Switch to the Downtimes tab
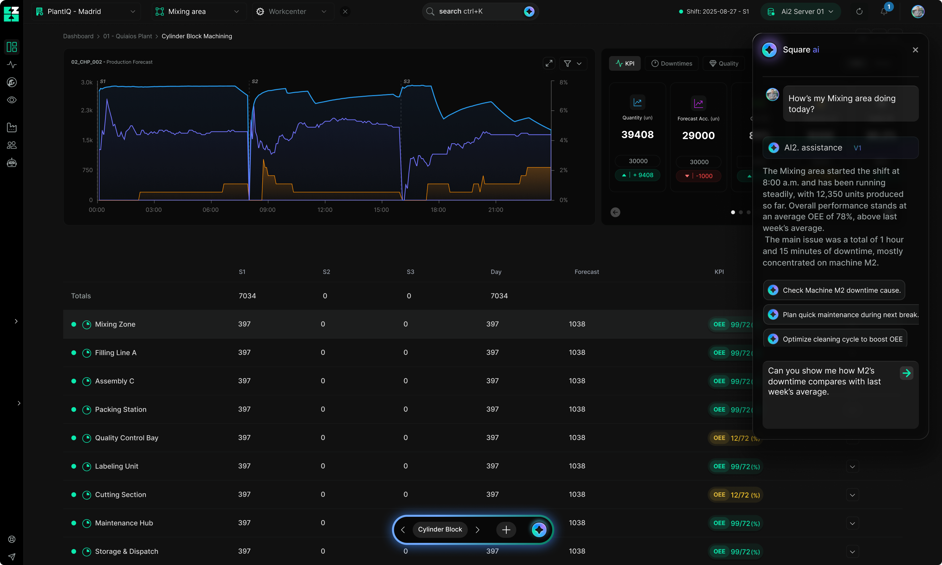This screenshot has height=565, width=942. (x=671, y=63)
